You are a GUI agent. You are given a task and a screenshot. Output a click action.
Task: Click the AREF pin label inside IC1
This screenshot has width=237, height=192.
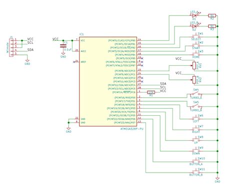[x=83, y=62]
